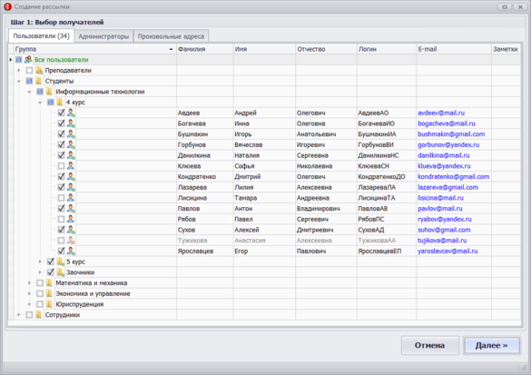The image size is (531, 375).
Task: Click the Отмена button
Action: [x=429, y=346]
